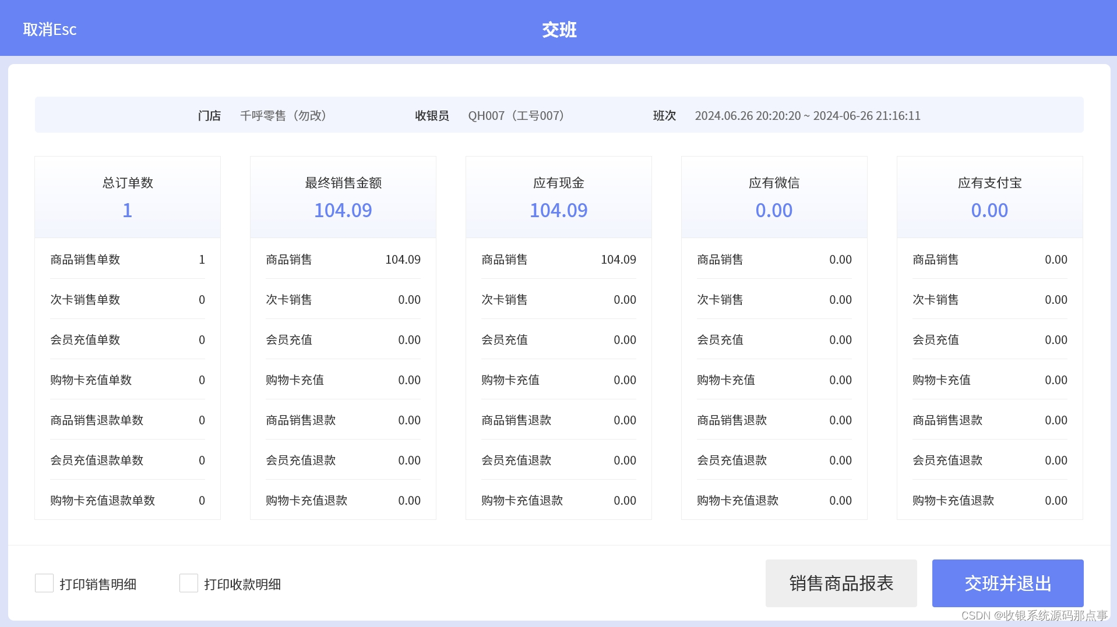Image resolution: width=1117 pixels, height=627 pixels.
Task: Click 取消Esc to cancel the handover
Action: click(x=50, y=29)
